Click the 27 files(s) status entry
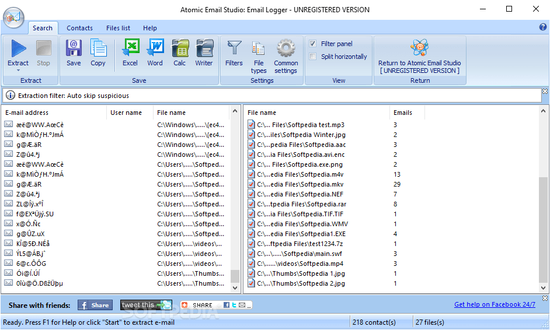This screenshot has height=330, width=550. pyautogui.click(x=430, y=322)
